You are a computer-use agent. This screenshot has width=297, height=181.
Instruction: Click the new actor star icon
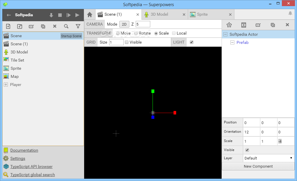click(229, 25)
